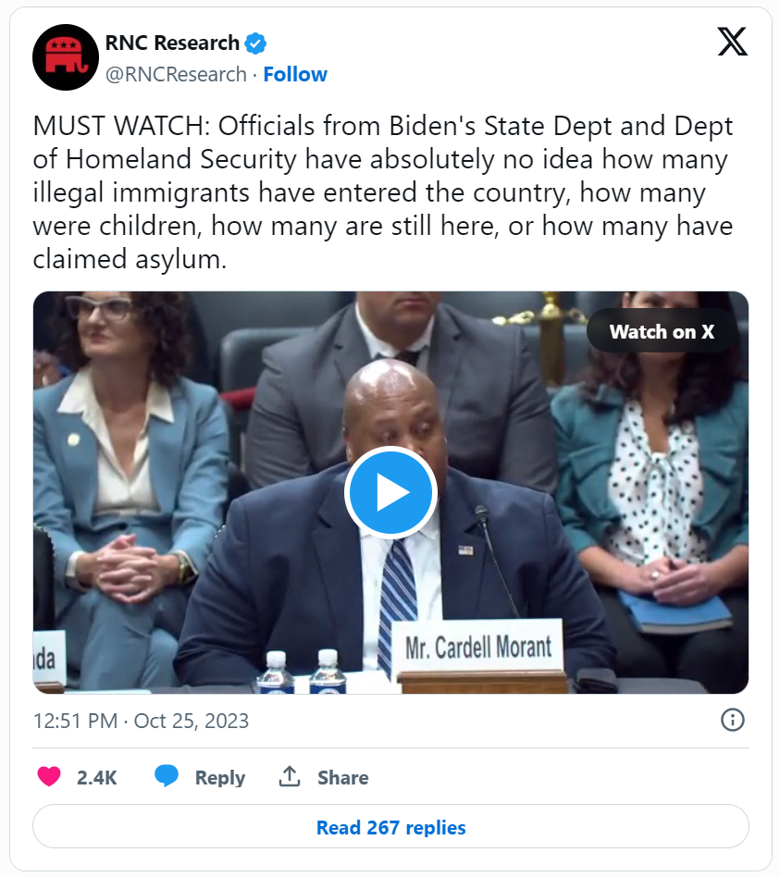
Task: Follow the RNC Research account
Action: coord(295,74)
